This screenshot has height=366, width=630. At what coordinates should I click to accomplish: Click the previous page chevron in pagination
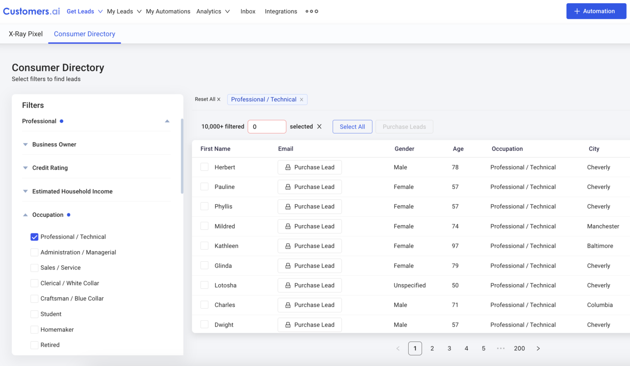398,348
